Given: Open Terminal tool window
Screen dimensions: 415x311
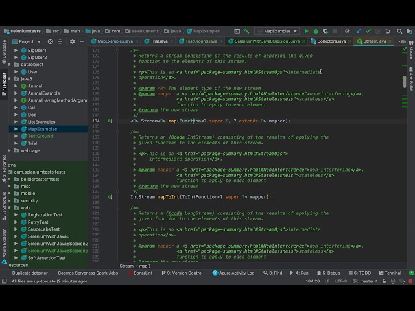Looking at the screenshot, I should point(390,273).
